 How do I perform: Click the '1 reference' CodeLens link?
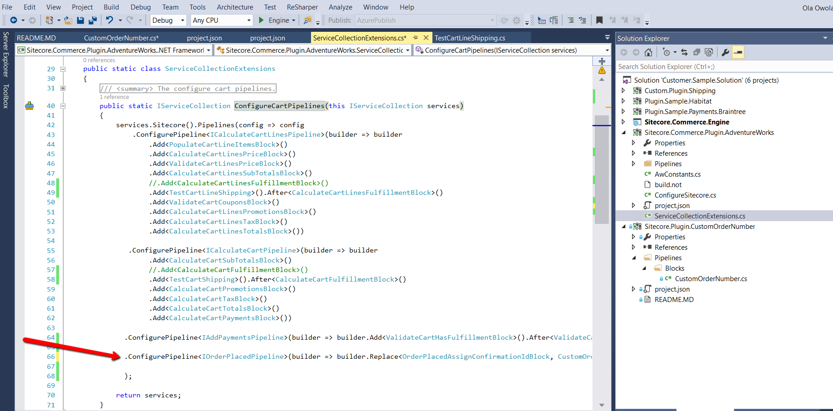coord(114,97)
